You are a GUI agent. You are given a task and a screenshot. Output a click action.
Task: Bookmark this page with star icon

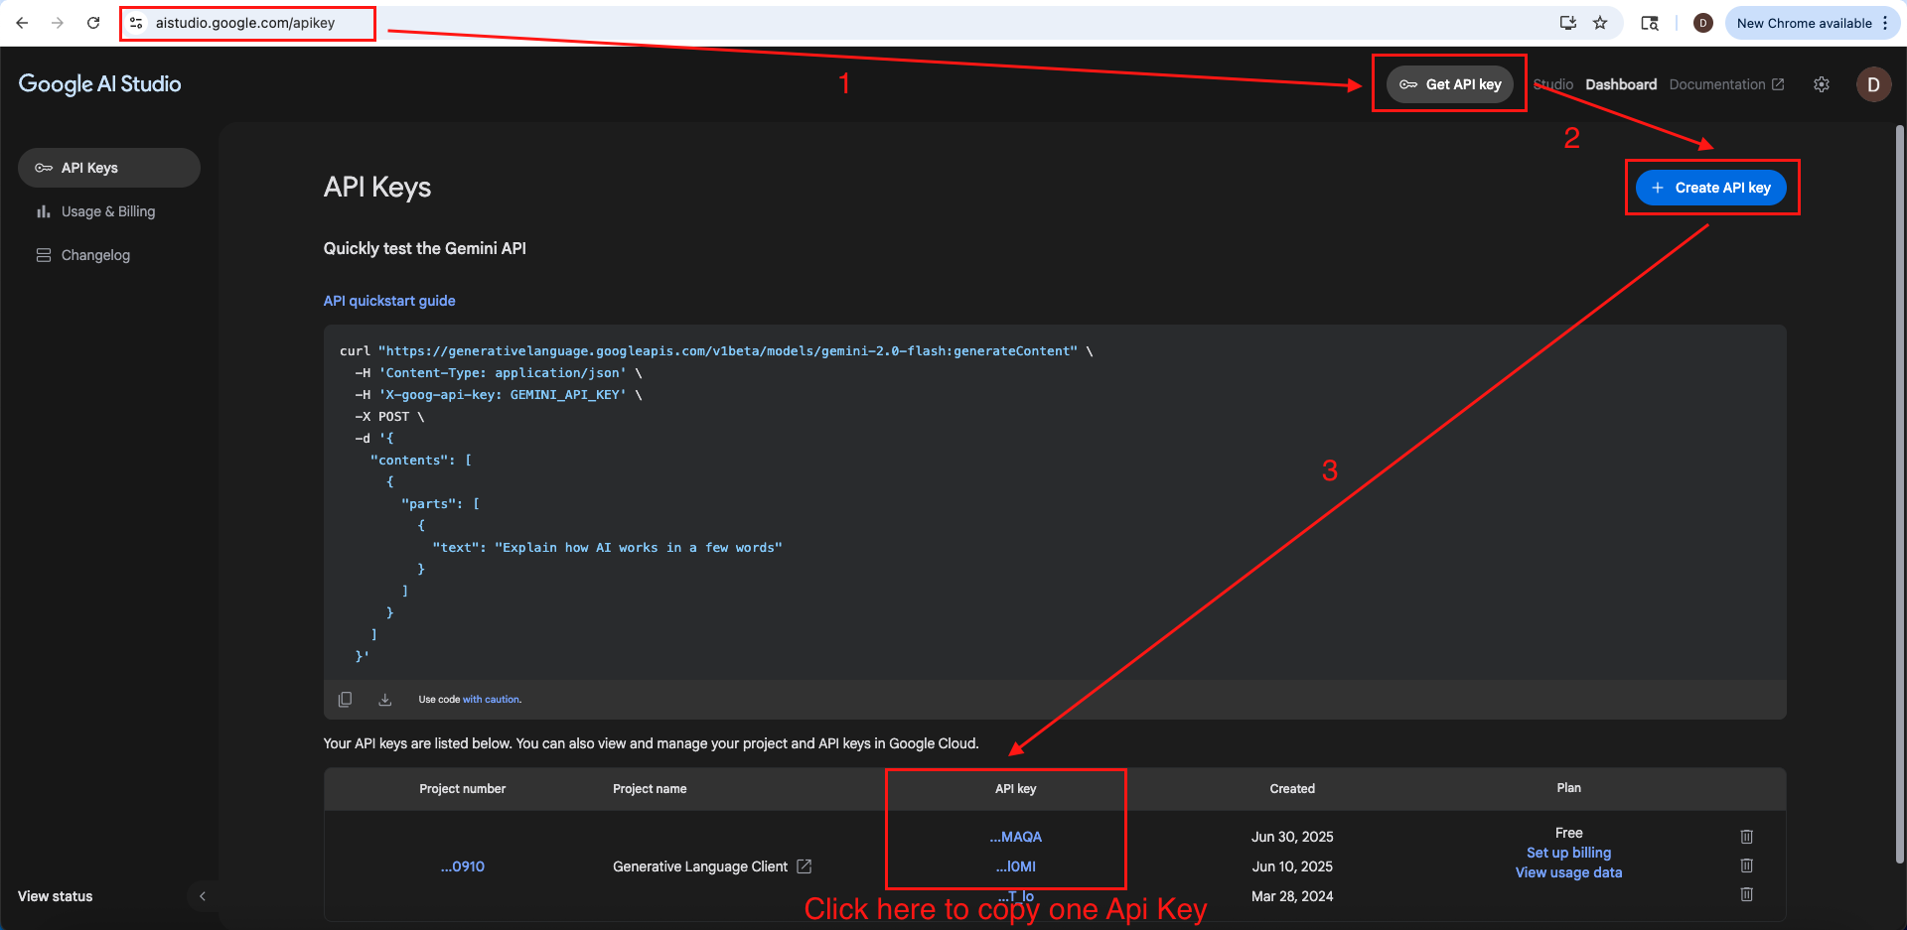coord(1600,23)
